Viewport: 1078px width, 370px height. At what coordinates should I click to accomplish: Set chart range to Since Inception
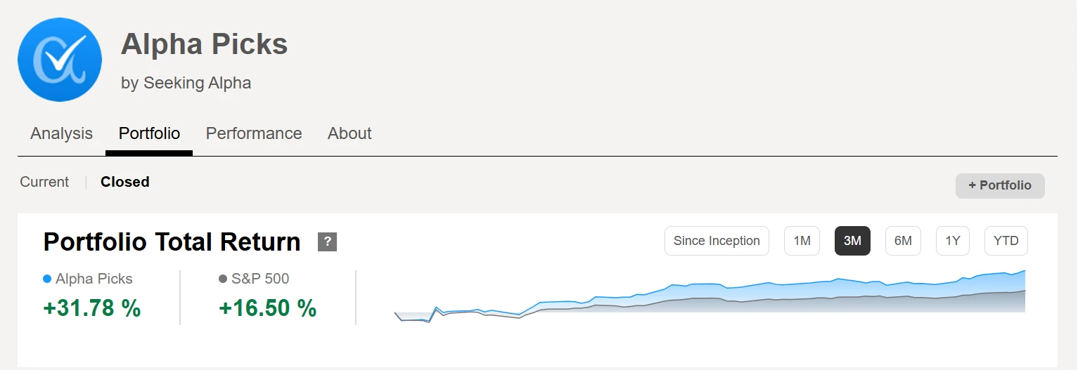[x=717, y=241]
